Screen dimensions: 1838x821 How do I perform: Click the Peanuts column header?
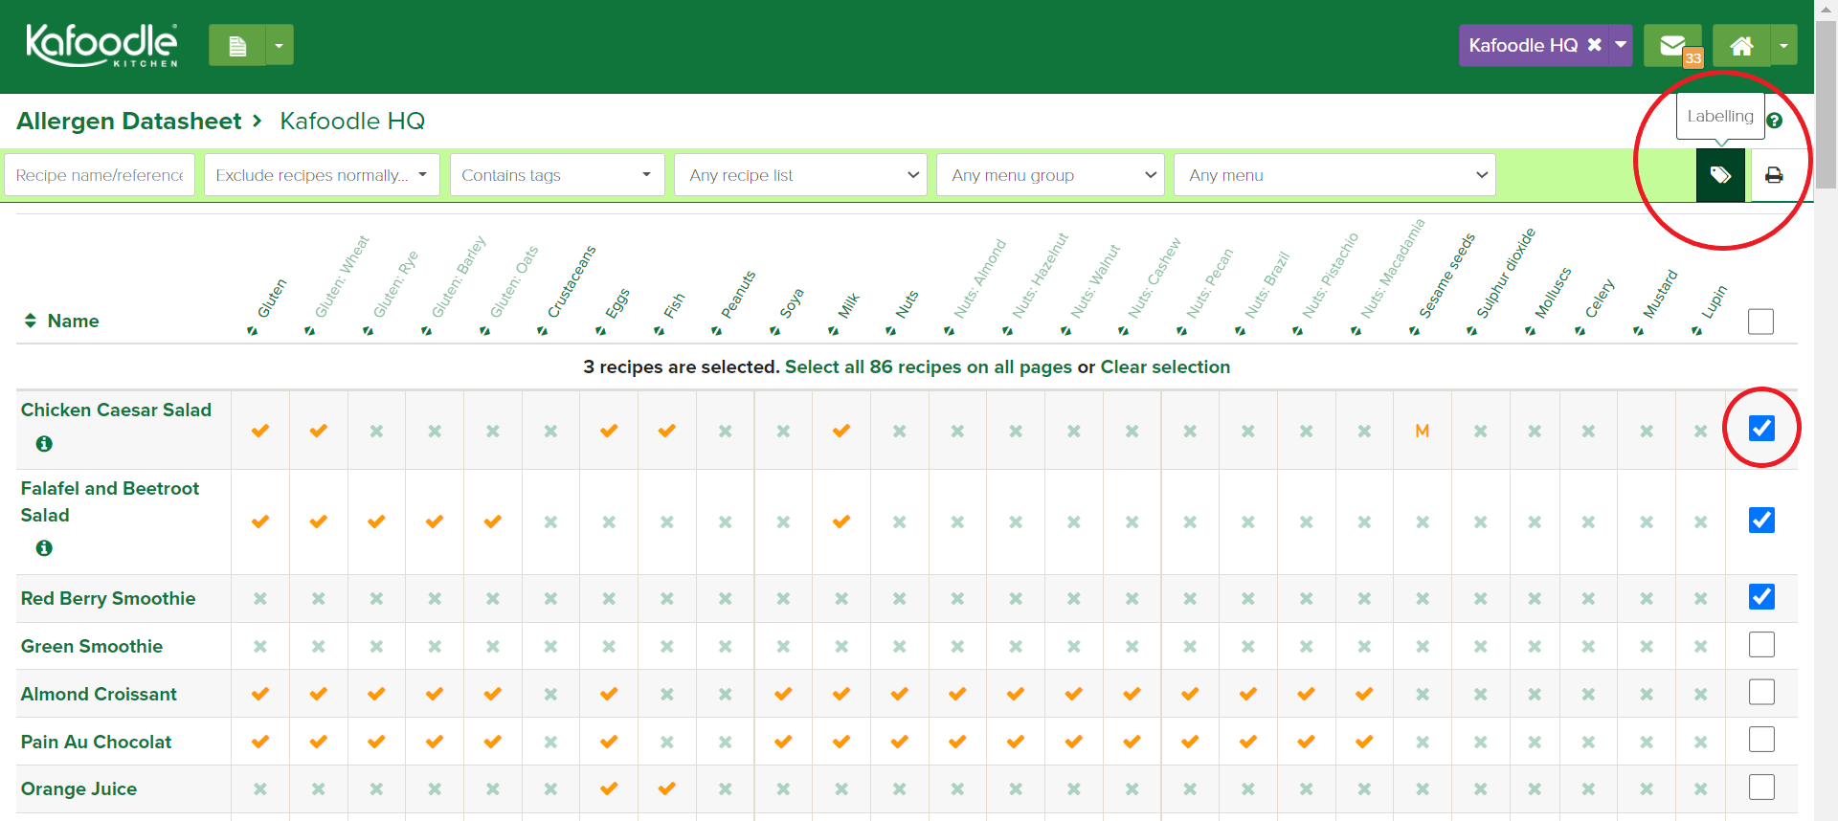tap(737, 295)
